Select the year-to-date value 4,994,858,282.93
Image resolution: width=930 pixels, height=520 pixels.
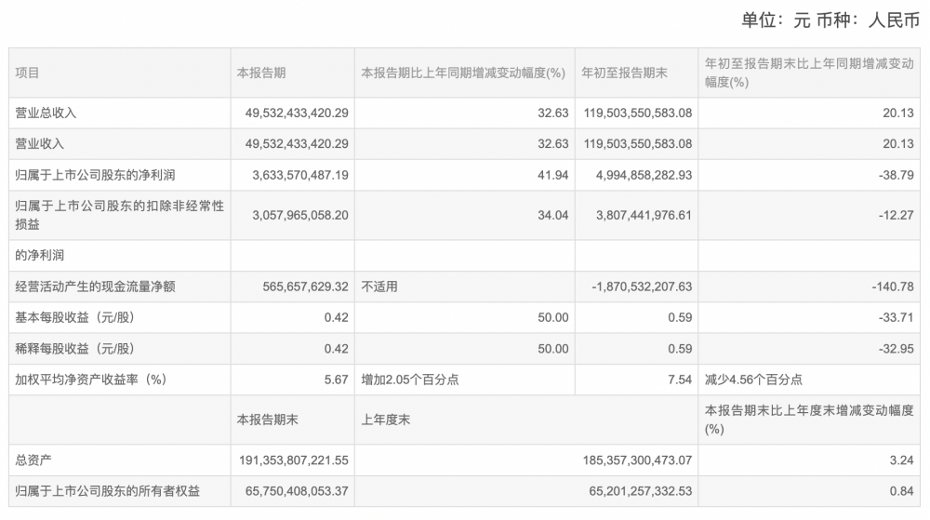(x=636, y=175)
